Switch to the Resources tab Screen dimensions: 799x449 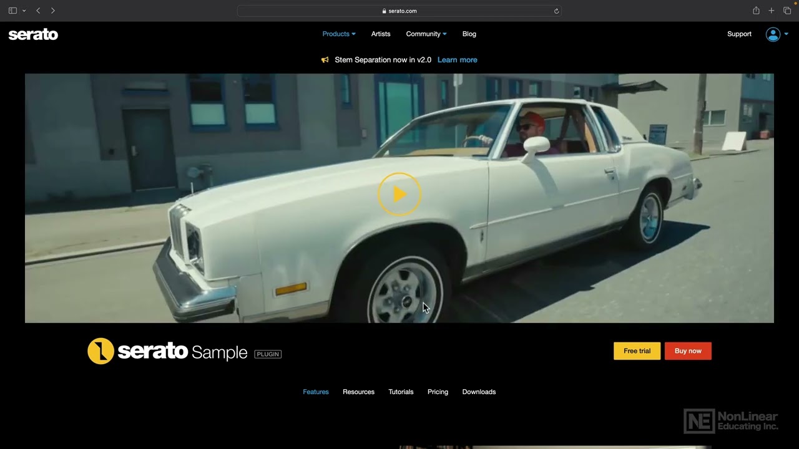358,392
